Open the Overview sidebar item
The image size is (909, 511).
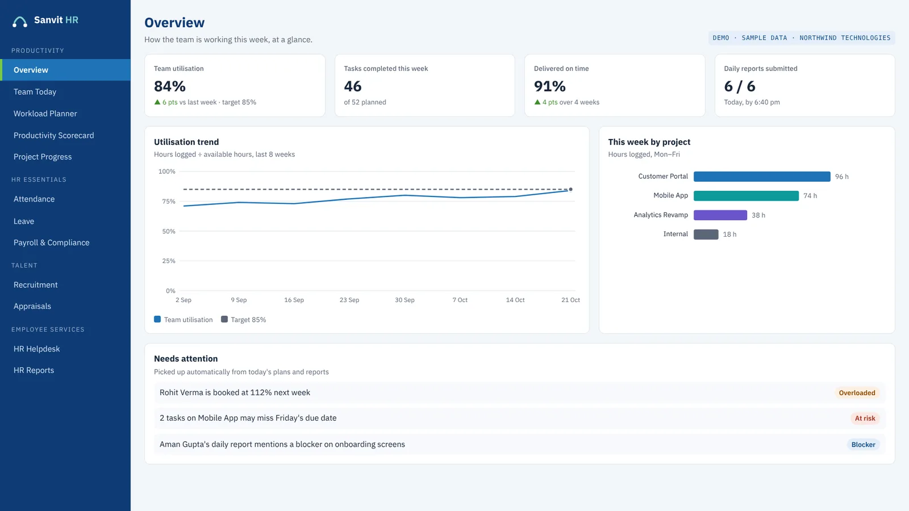(x=65, y=70)
